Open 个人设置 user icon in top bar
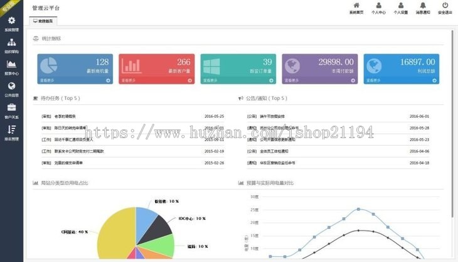This screenshot has height=262, width=458. [x=401, y=5]
